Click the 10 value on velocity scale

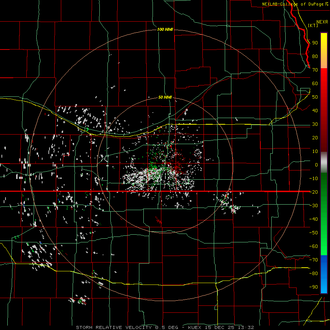click(x=315, y=151)
